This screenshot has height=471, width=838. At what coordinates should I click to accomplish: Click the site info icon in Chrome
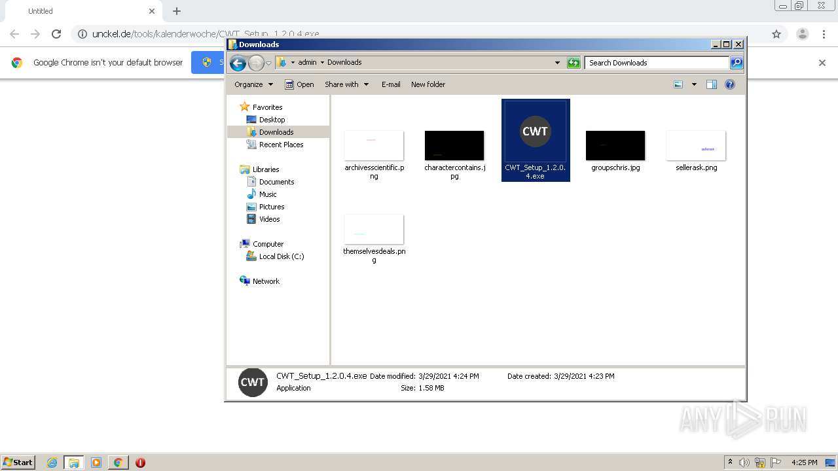[x=82, y=34]
